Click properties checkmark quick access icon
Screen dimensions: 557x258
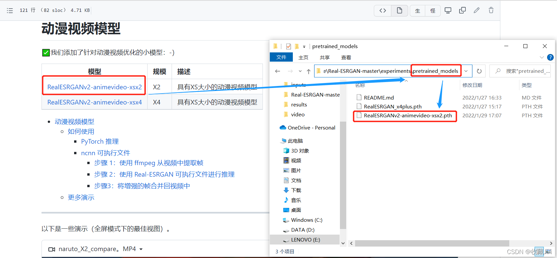(x=289, y=46)
